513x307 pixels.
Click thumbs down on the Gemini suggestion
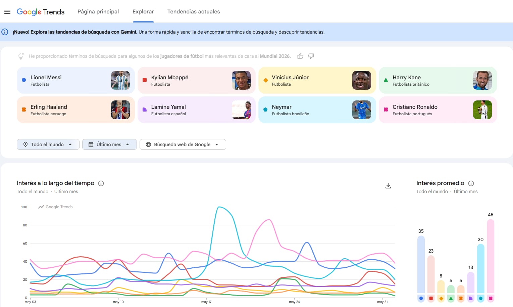tap(311, 56)
